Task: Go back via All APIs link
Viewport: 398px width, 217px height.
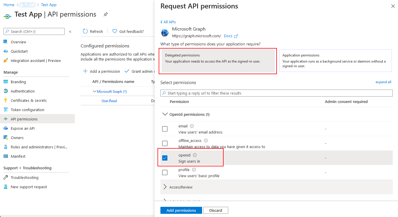Action: click(x=168, y=22)
